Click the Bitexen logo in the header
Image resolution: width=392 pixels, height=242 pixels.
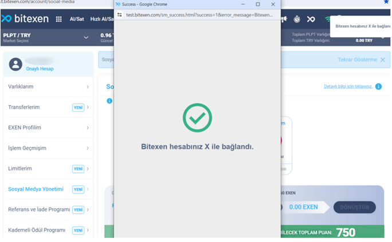click(x=25, y=19)
